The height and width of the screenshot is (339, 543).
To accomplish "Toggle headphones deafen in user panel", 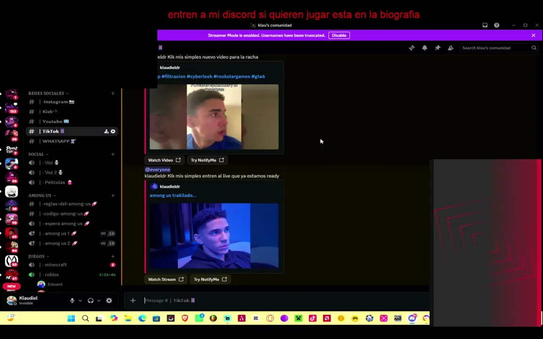I will click(90, 300).
